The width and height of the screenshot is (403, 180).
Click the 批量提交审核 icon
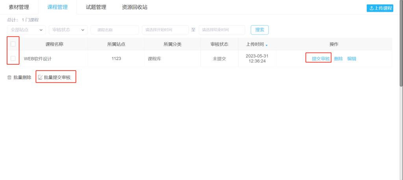pyautogui.click(x=40, y=78)
